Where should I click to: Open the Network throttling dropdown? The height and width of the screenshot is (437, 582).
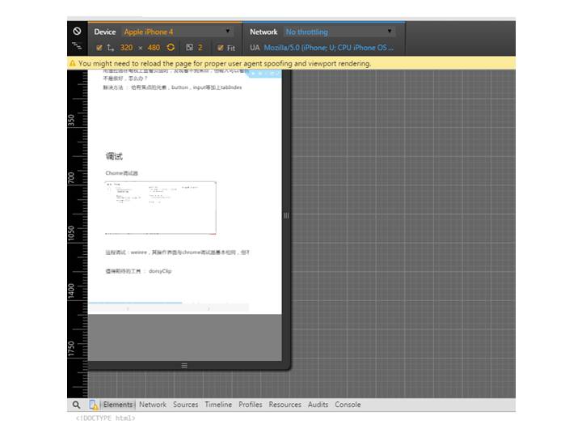[338, 32]
